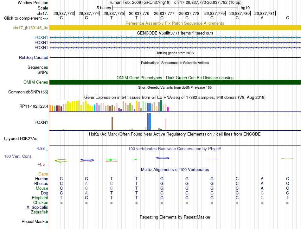The height and width of the screenshot is (229, 301).
Task: Click the Click to complement --> label
Action: pos(26,18)
